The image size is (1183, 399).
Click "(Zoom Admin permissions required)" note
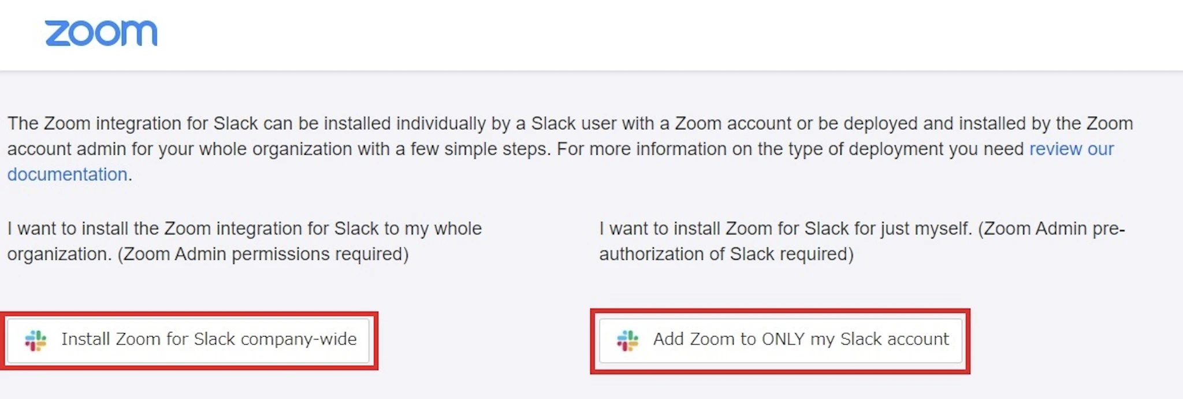[263, 254]
